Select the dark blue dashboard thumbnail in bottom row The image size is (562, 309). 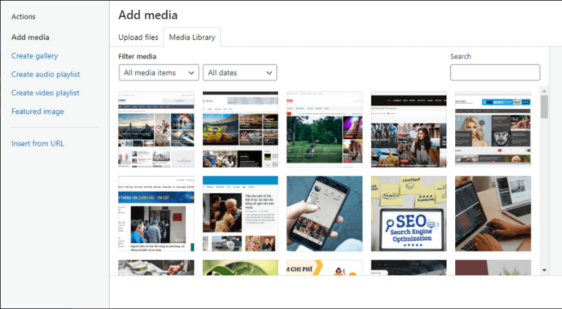point(409,268)
